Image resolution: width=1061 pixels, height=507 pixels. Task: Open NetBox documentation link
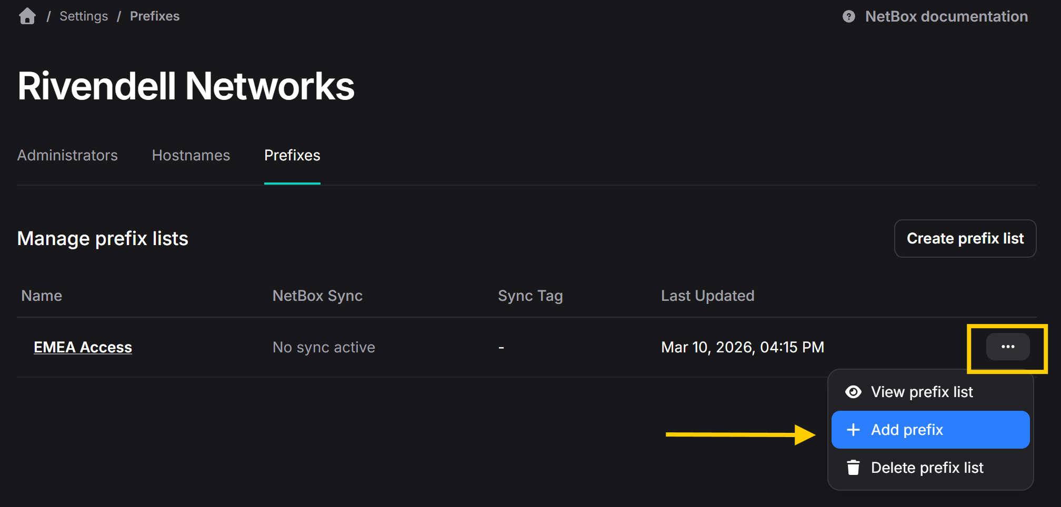[946, 16]
